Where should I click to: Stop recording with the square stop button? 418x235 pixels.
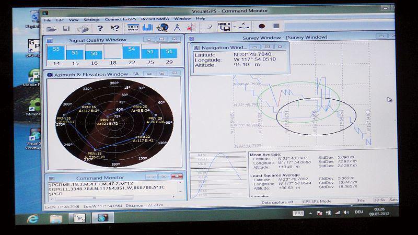(x=276, y=26)
